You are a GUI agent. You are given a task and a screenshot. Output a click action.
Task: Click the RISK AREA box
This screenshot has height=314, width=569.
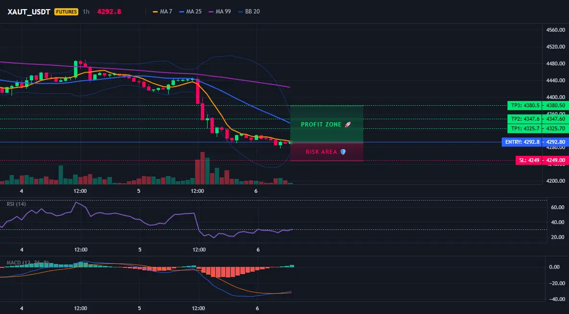click(327, 151)
